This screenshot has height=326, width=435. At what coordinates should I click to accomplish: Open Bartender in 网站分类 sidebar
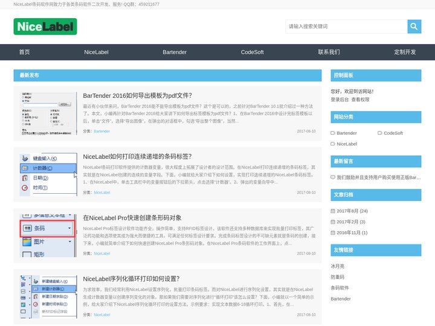tap(347, 133)
